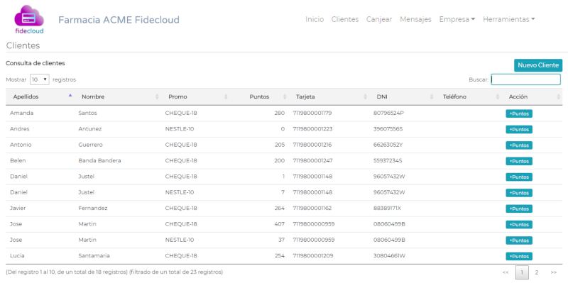Click +Puntos for Daniel Justel NESTLE-10 row

coord(519,193)
